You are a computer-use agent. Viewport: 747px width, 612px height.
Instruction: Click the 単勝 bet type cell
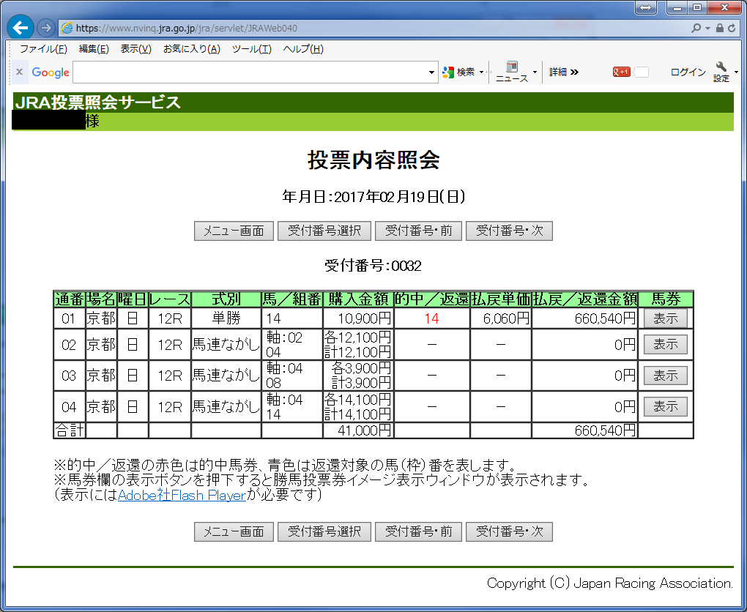click(x=226, y=318)
